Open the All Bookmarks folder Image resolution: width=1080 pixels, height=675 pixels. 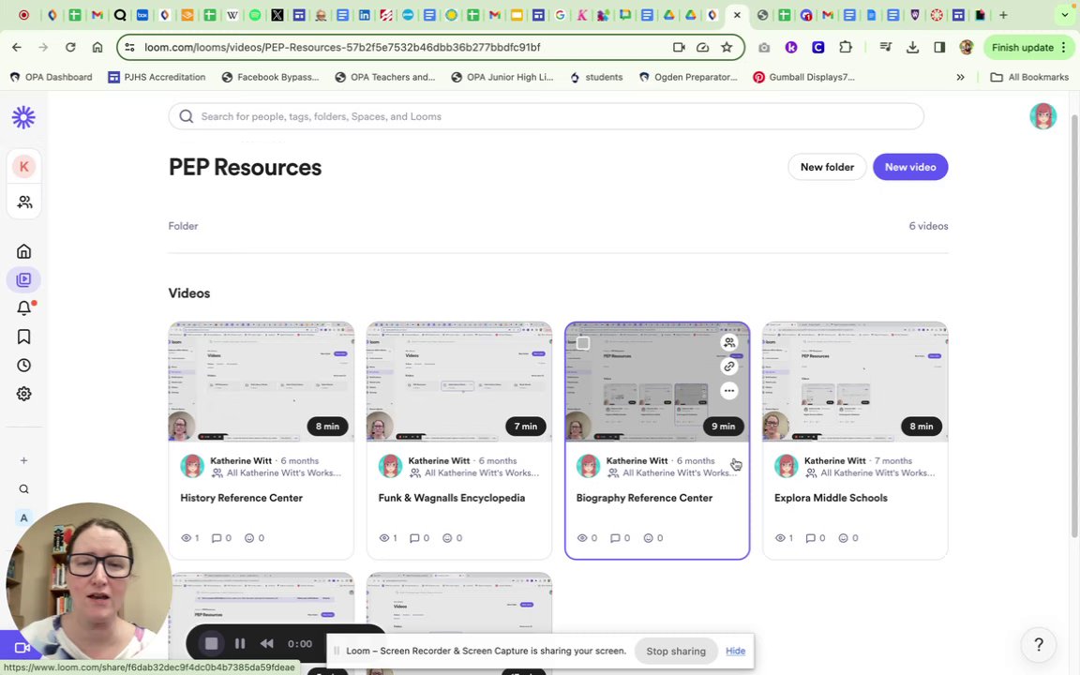click(x=1029, y=77)
